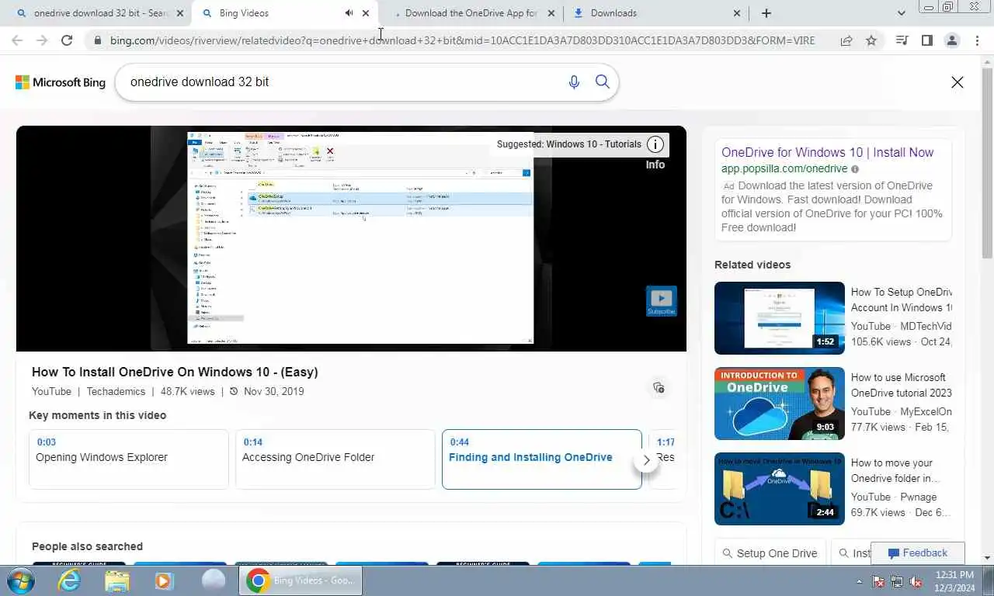
Task: Jump to the 0:14 Accessing OneDrive Folder moment
Action: (335, 459)
